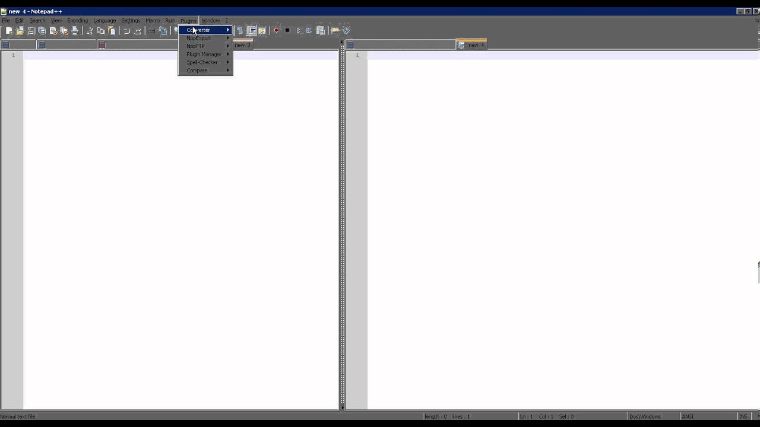The width and height of the screenshot is (760, 427).
Task: Open the Search menu
Action: (37, 21)
